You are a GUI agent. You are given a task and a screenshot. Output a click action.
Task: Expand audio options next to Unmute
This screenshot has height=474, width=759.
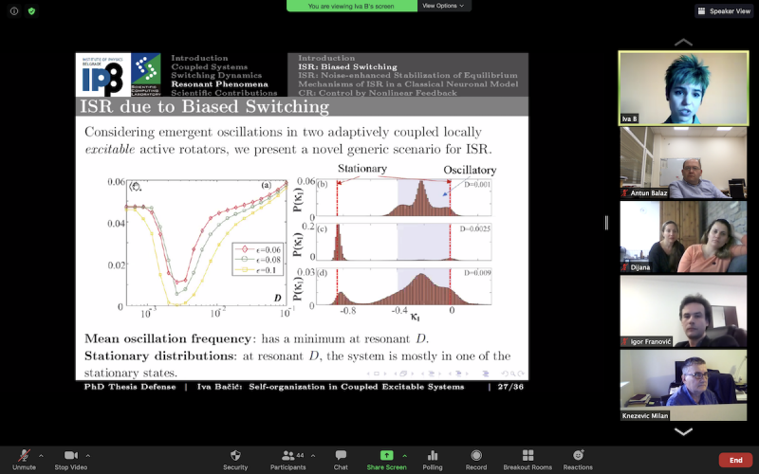tap(41, 456)
